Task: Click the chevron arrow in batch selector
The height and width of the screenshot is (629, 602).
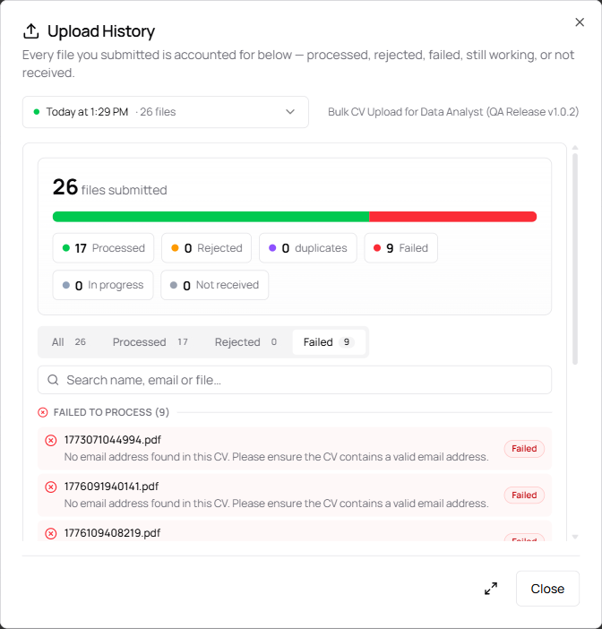Action: point(290,112)
